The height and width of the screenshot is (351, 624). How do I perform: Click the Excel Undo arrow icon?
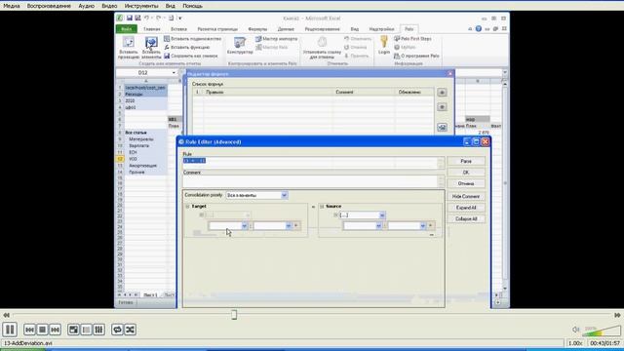tap(146, 18)
